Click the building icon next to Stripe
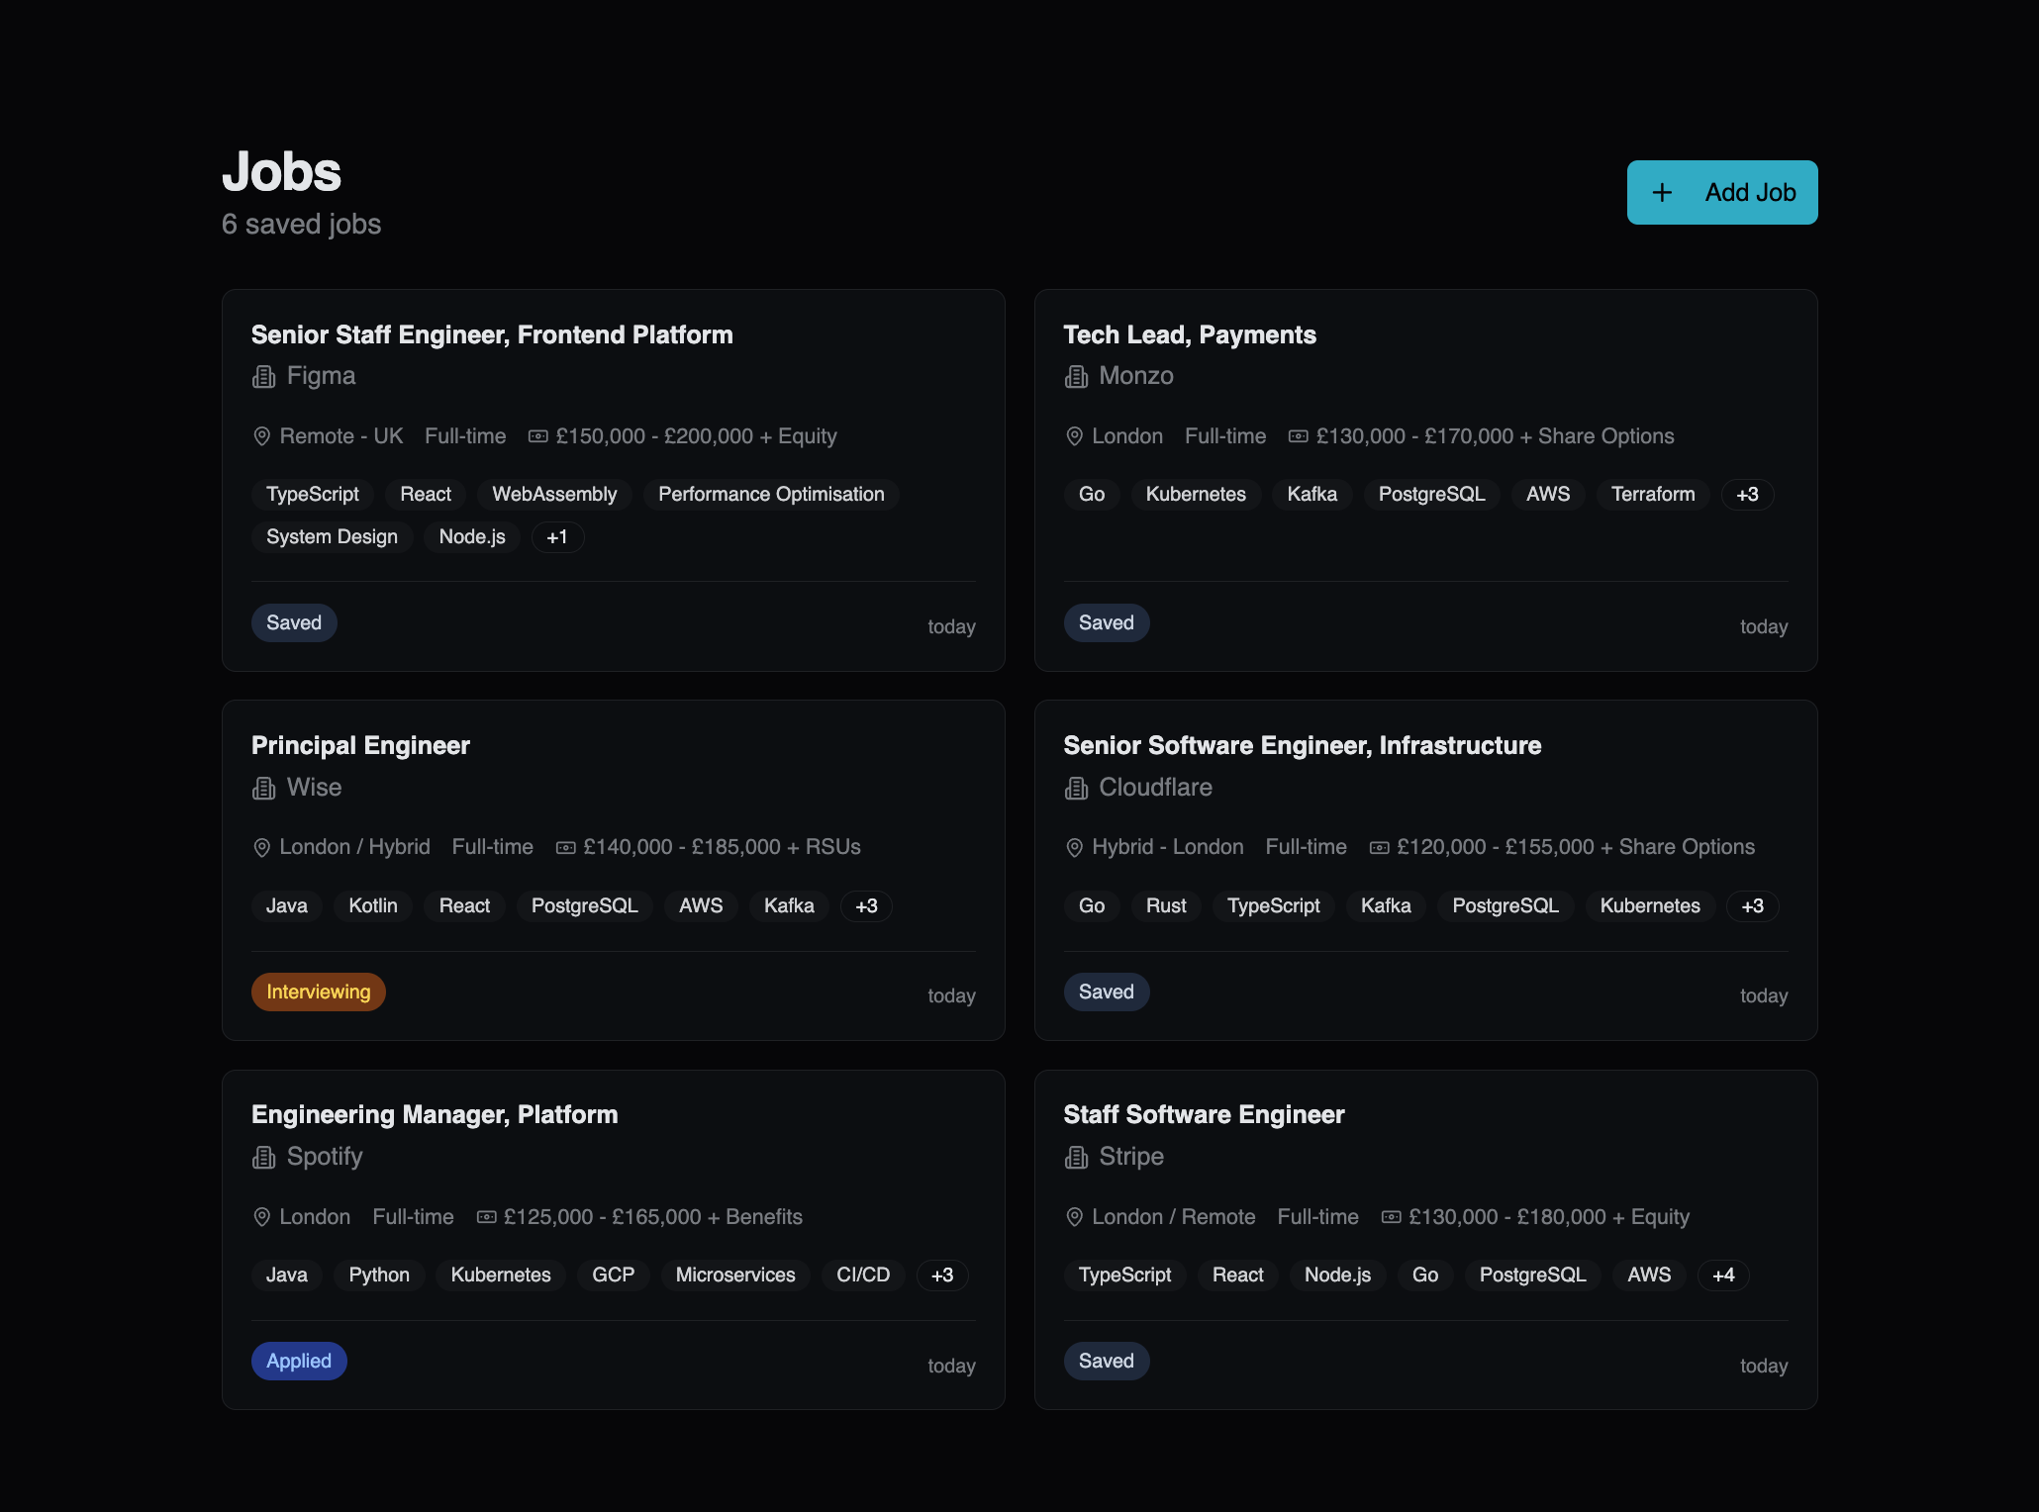This screenshot has height=1512, width=2039. [1076, 1158]
